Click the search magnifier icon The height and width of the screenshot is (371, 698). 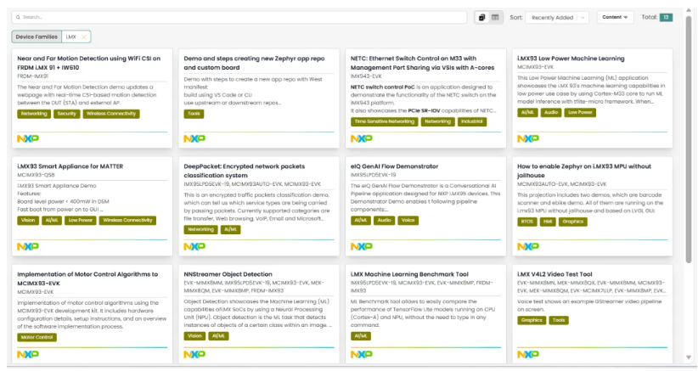click(x=18, y=17)
